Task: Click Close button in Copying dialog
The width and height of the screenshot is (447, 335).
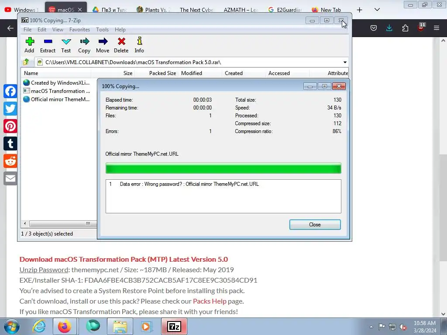Action: (x=315, y=225)
